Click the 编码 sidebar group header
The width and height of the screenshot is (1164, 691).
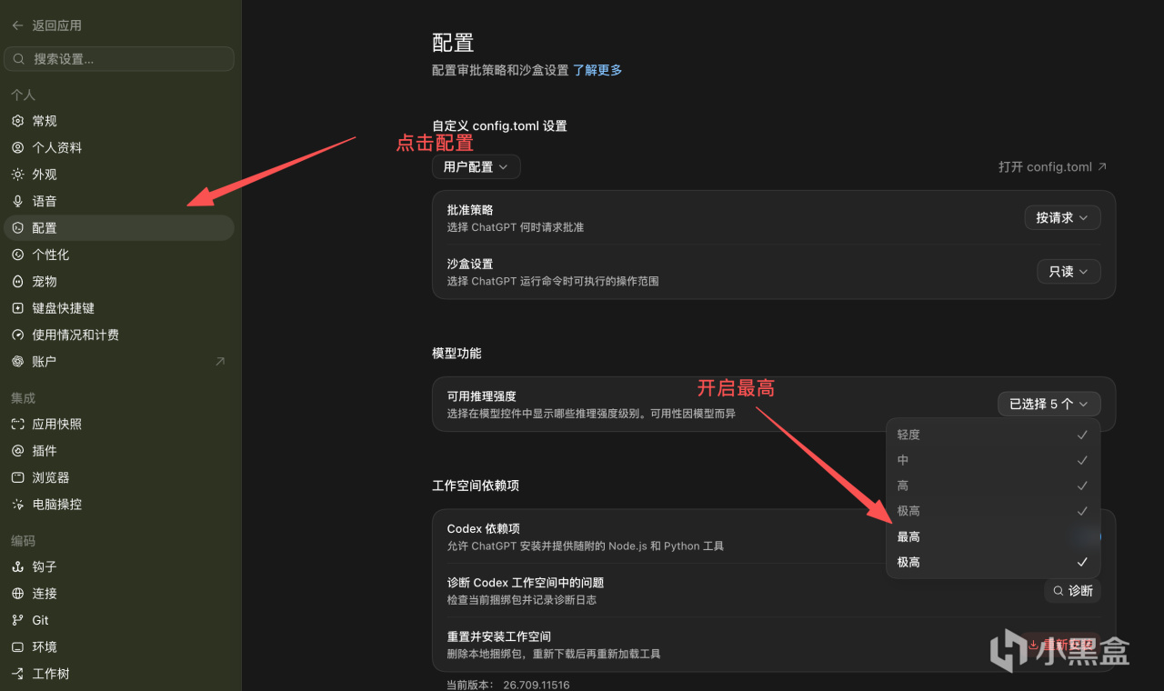tap(23, 541)
